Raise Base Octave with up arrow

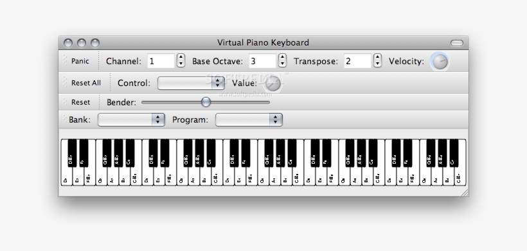coord(282,57)
